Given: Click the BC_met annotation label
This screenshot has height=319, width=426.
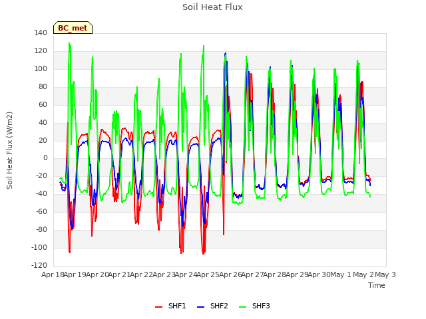Looking at the screenshot, I should pyautogui.click(x=73, y=28).
